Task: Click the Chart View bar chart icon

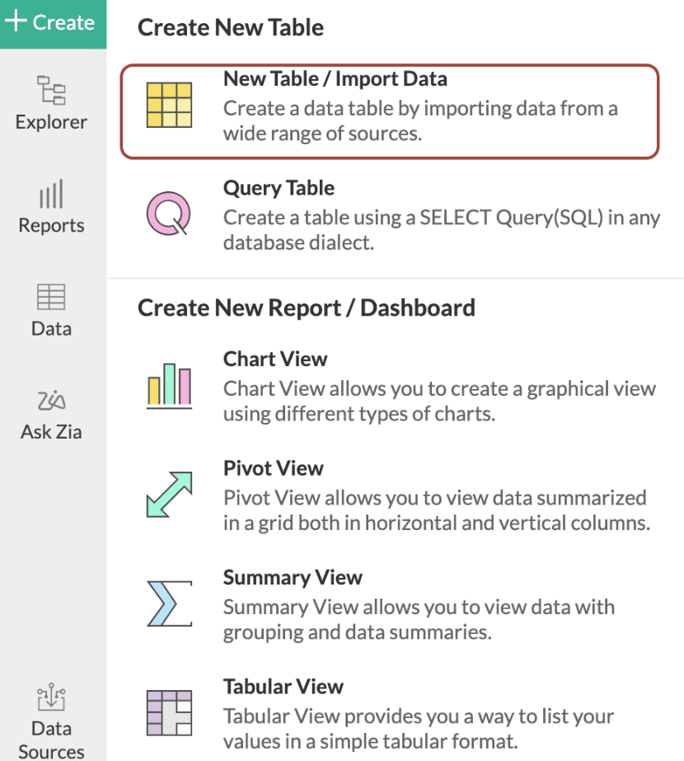Action: (x=169, y=385)
